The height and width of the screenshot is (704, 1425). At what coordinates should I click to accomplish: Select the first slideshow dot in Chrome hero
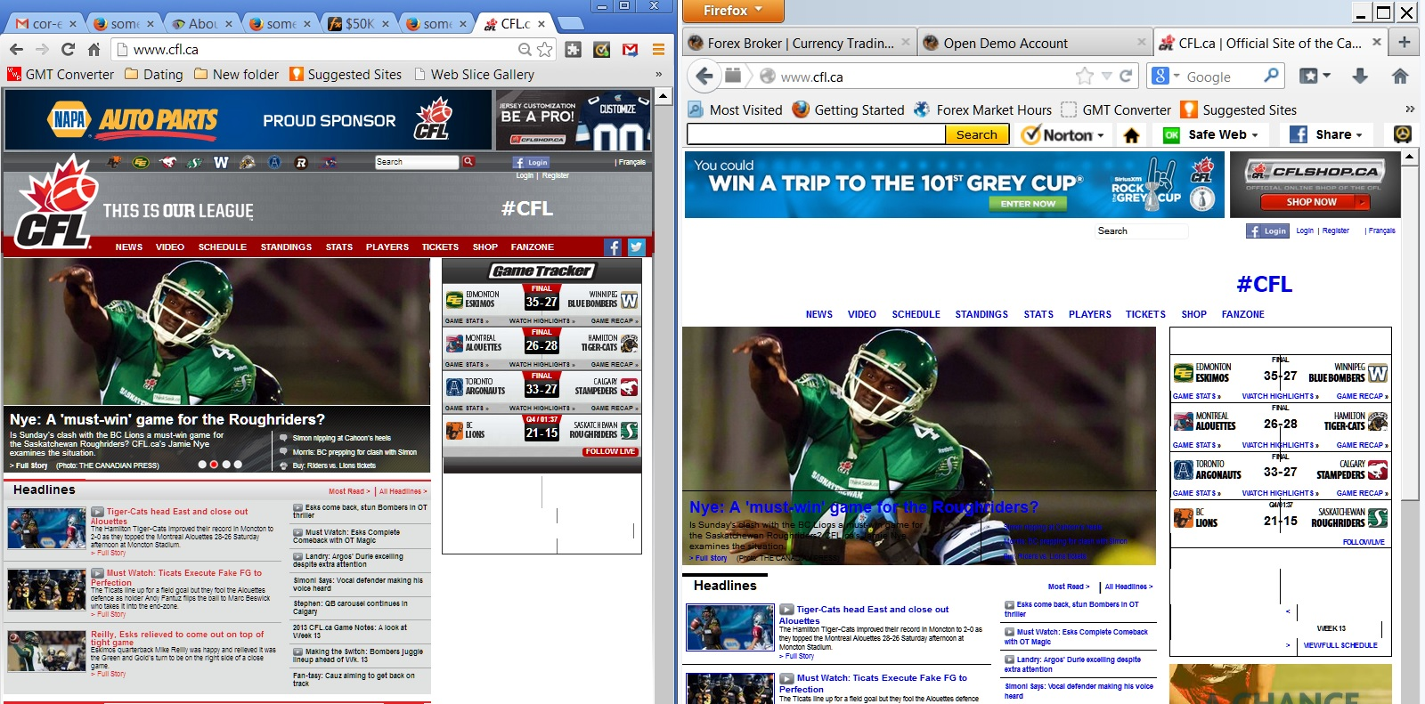[x=202, y=465]
